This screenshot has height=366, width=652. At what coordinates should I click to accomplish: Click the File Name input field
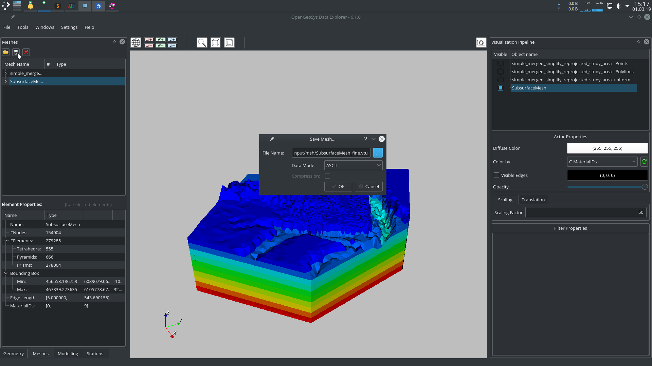[x=331, y=153]
